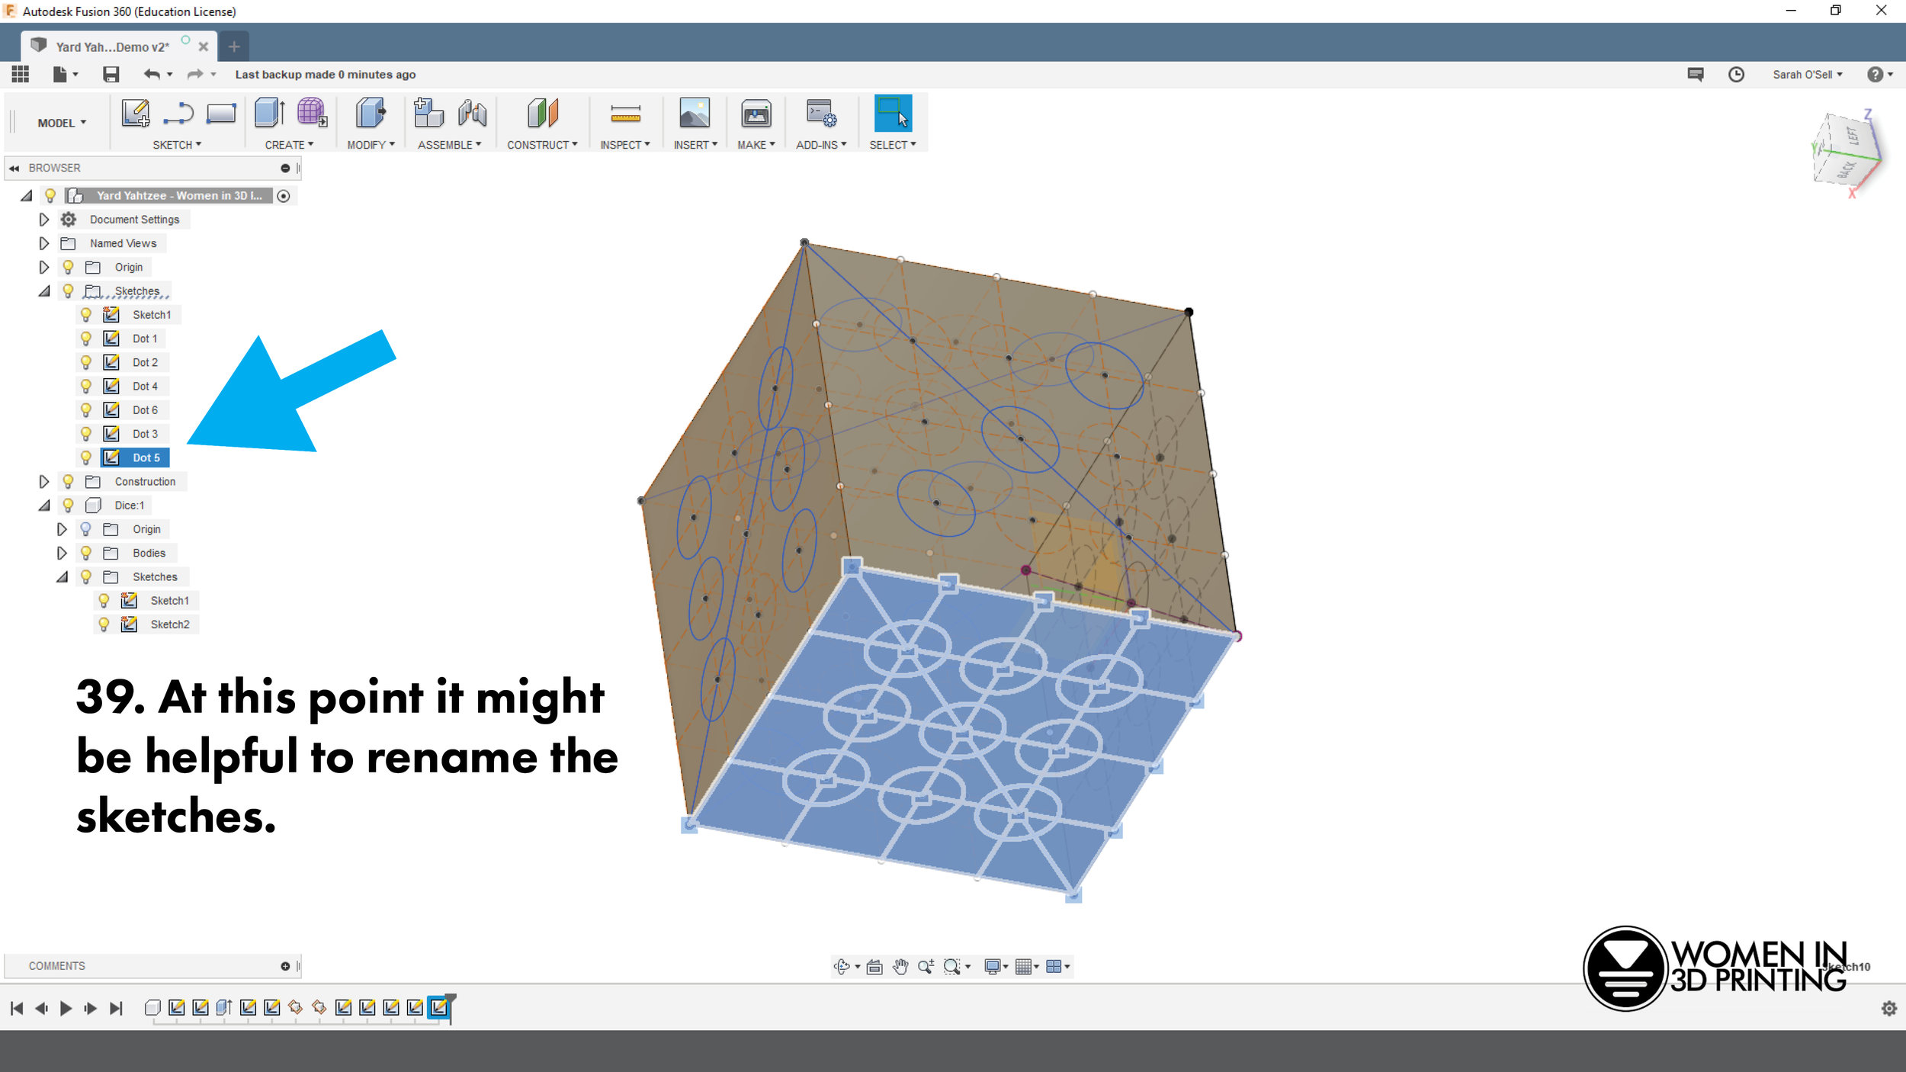
Task: Click the Look At icon
Action: (874, 967)
